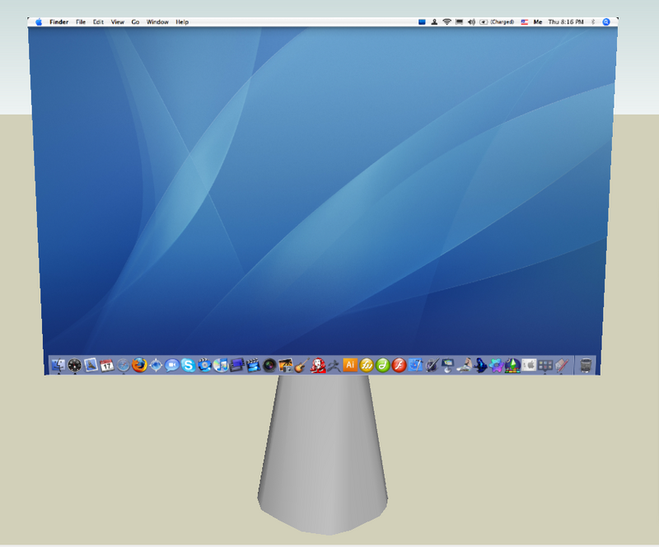This screenshot has height=547, width=659.
Task: Click the red-and-white character Dock icon
Action: 318,365
